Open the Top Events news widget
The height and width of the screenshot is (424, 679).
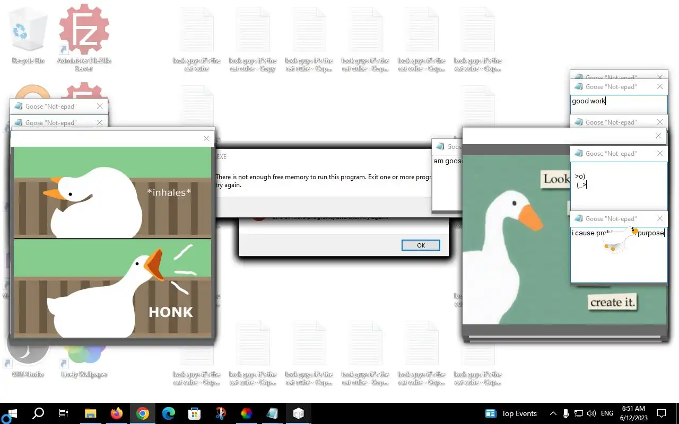point(511,413)
